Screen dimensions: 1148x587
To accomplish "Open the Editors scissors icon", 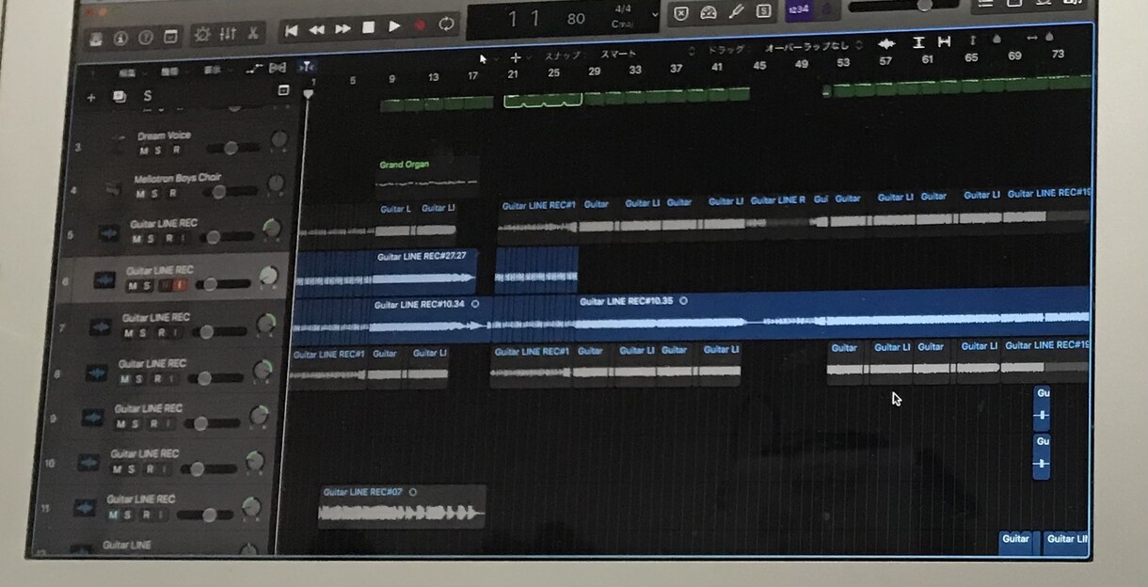I will tap(252, 33).
